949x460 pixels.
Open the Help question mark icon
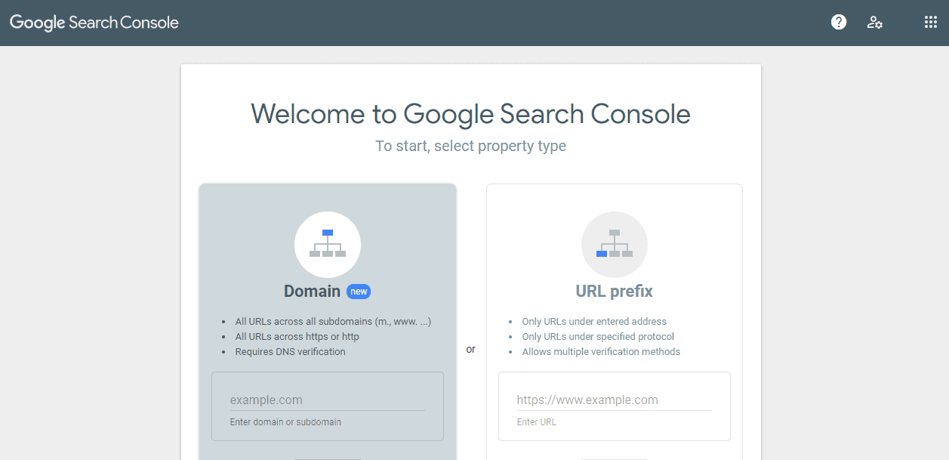839,22
